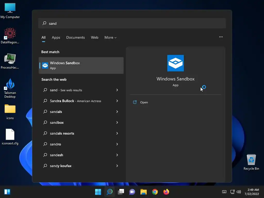This screenshot has height=198, width=264.
Task: Click the touch keyboard tray icon
Action: click(224, 192)
